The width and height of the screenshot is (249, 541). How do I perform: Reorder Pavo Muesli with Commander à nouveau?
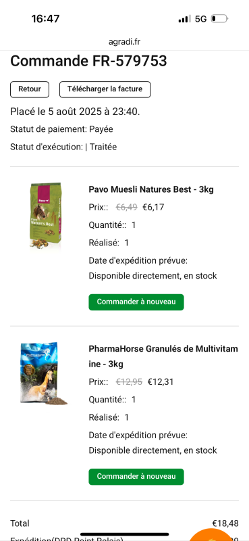tap(136, 302)
